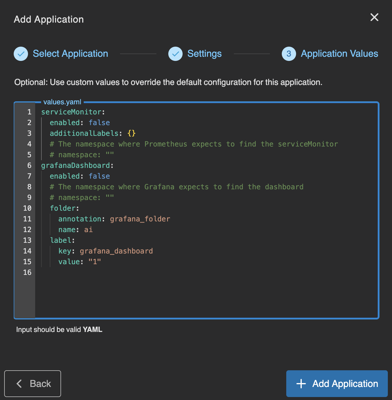Click the left chevron icon on Back button

(19, 384)
